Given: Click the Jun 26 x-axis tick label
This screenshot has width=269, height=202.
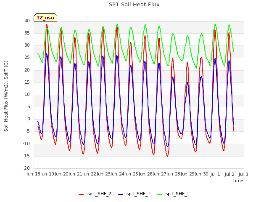Looking at the screenshot, I should tap(146, 174).
